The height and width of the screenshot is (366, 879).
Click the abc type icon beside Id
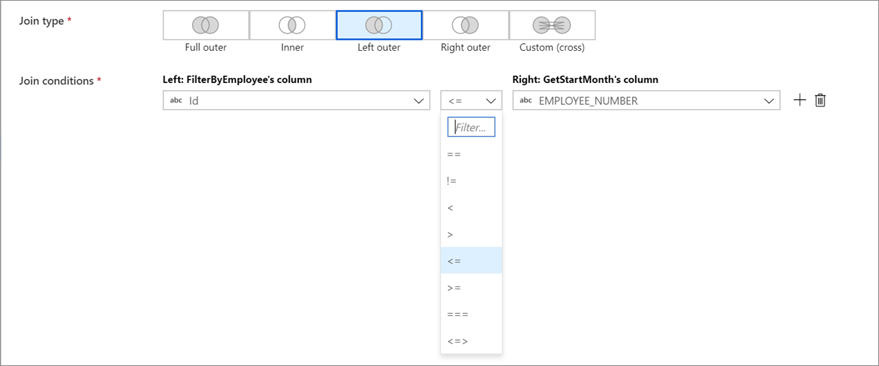[176, 100]
